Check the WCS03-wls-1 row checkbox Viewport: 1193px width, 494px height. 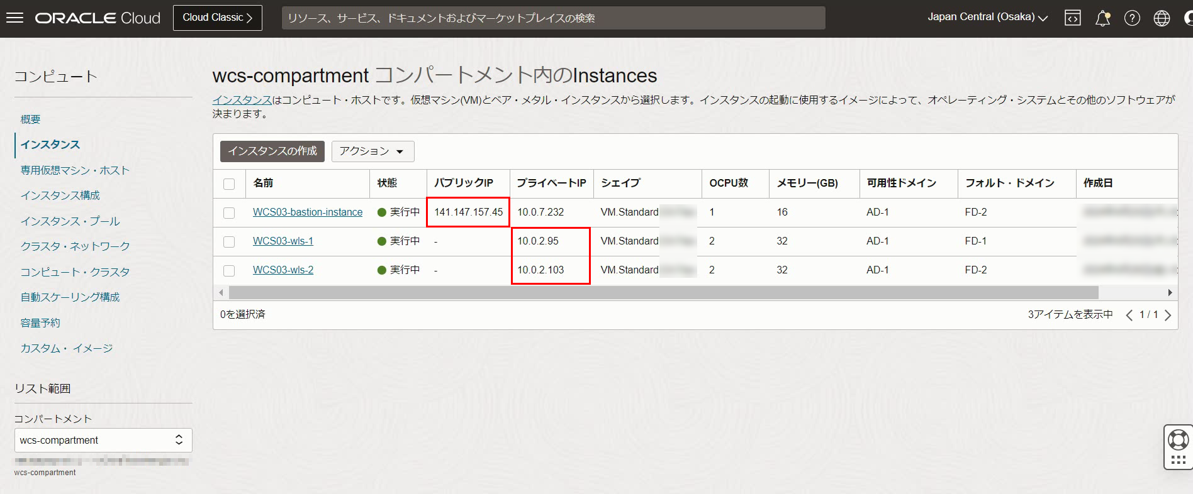[x=229, y=241]
